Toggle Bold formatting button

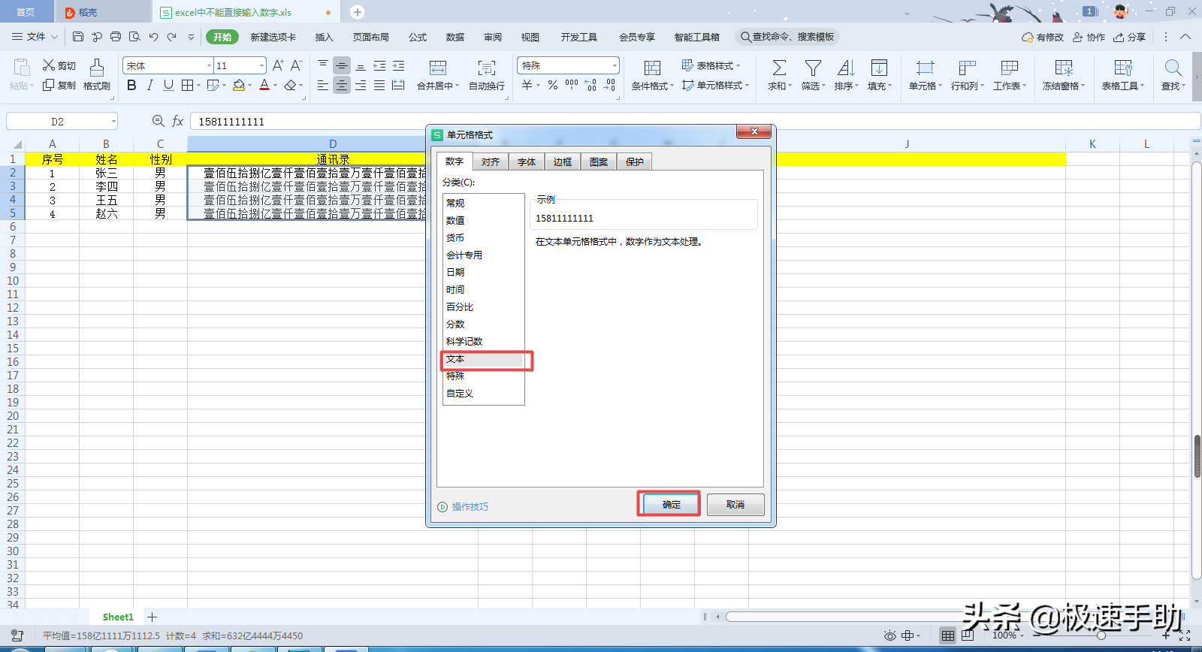point(131,86)
